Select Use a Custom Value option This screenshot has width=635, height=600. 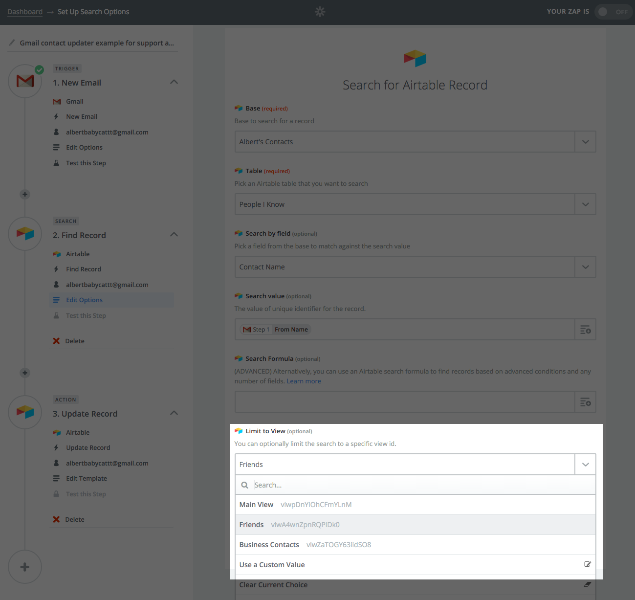415,565
